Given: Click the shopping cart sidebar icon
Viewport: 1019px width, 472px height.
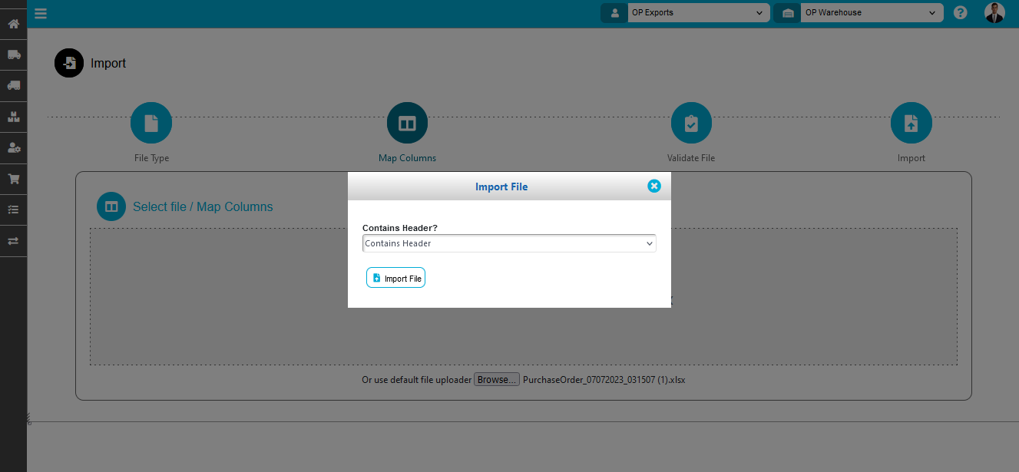Looking at the screenshot, I should click(13, 179).
